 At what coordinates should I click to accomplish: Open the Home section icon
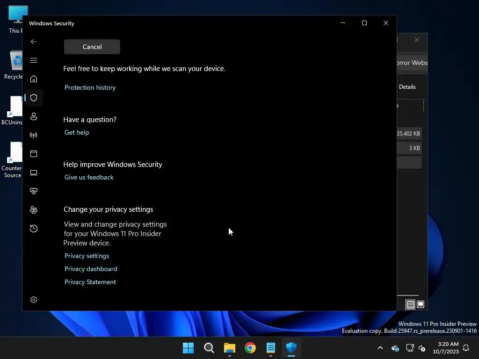[34, 79]
